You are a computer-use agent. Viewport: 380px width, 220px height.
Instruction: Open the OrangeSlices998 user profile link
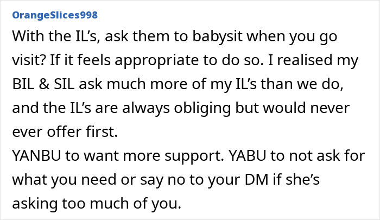55,15
